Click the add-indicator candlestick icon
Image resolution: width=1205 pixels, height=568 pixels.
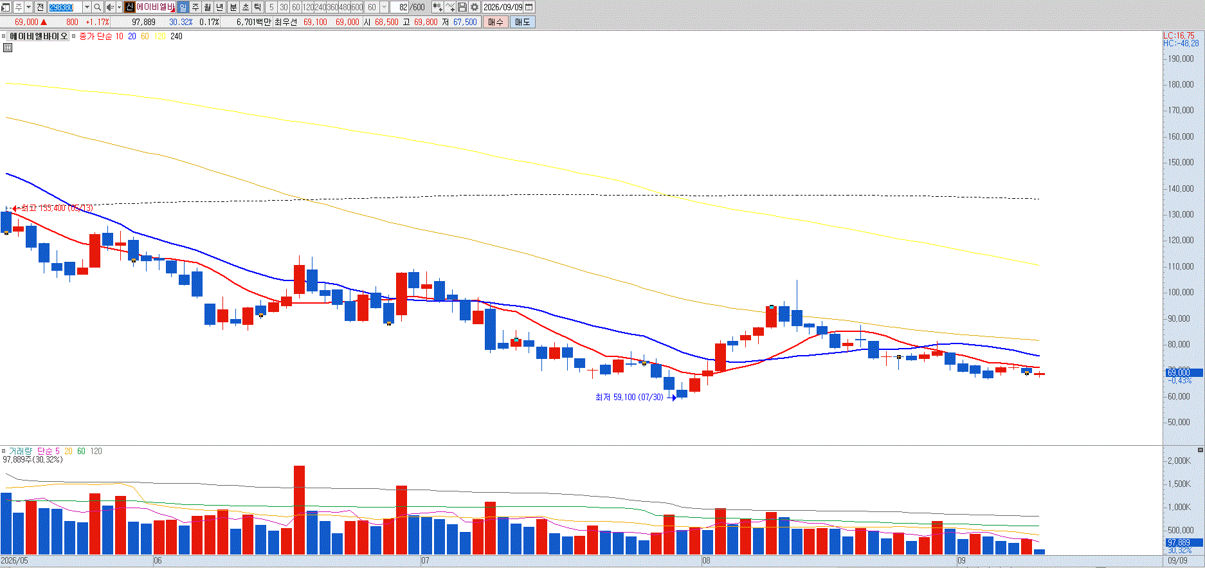pos(437,7)
